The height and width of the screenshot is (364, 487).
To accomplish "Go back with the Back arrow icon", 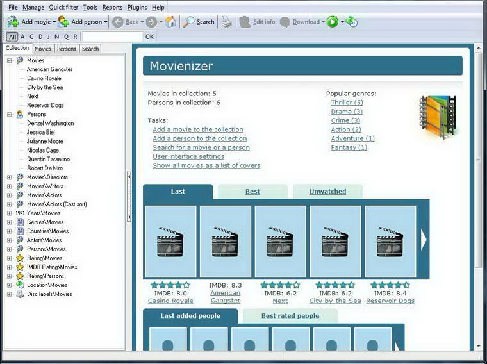I will [118, 22].
